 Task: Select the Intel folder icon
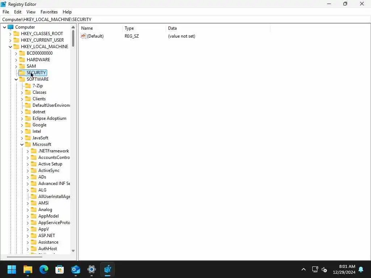pyautogui.click(x=28, y=131)
